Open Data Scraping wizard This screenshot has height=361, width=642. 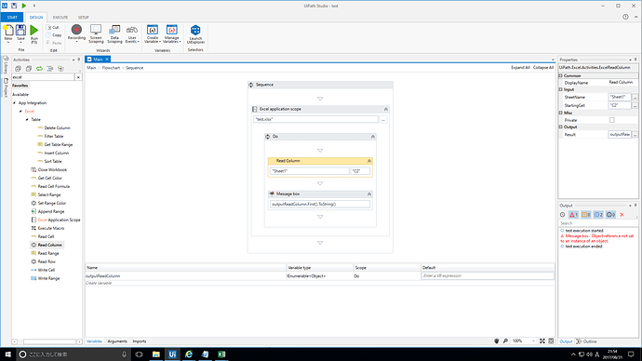[114, 30]
